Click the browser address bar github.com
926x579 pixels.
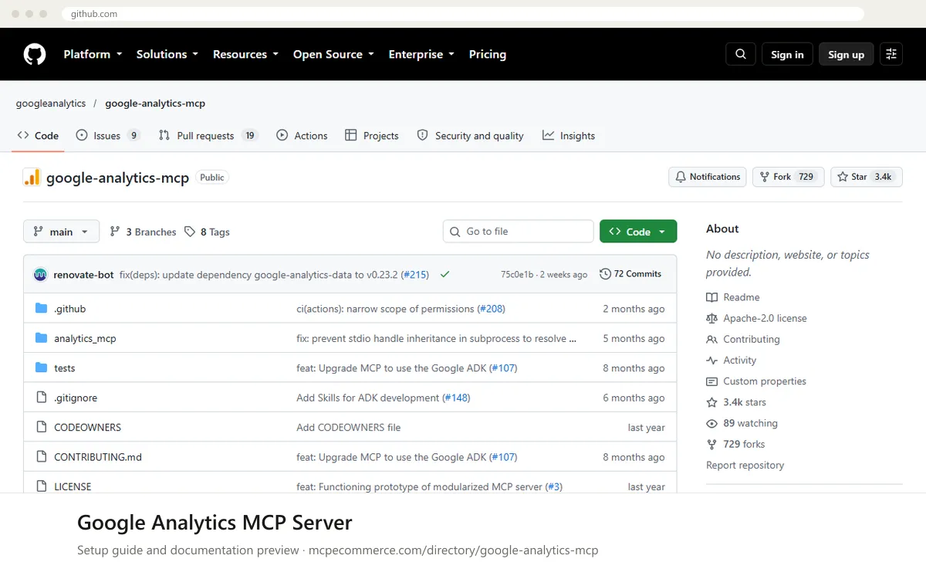463,14
